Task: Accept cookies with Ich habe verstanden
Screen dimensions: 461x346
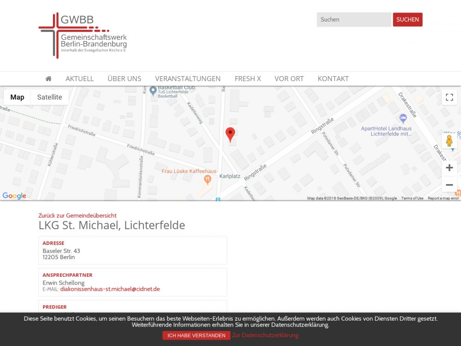Action: [196, 335]
